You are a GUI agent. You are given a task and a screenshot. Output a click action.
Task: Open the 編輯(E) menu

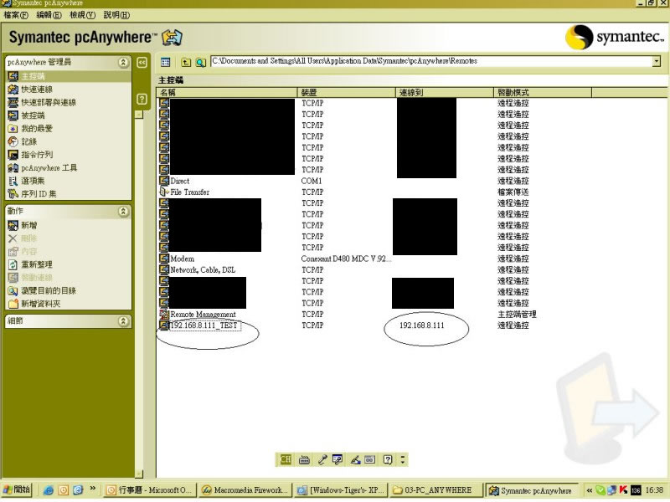(x=49, y=15)
